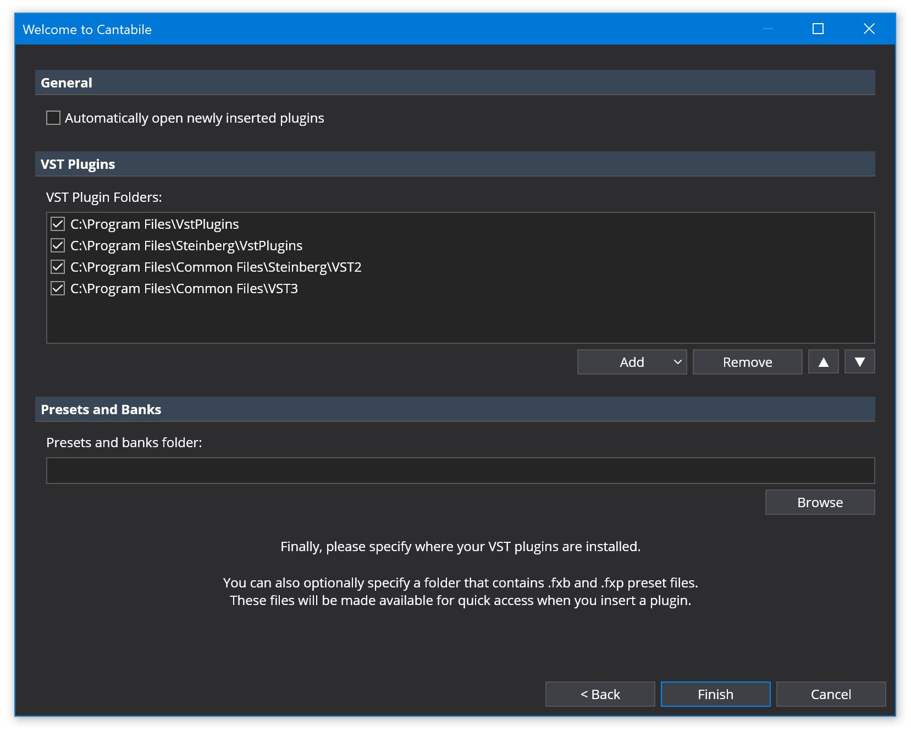Uncheck the Common Files\Steinberg\VST2 folder checkbox
The height and width of the screenshot is (731, 911).
point(58,267)
